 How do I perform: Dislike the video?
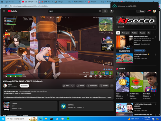point(72,86)
